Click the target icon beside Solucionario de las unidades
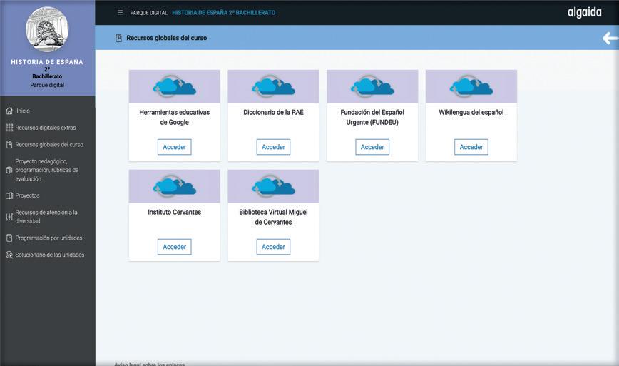Screen dimensions: 619x366 (9, 255)
